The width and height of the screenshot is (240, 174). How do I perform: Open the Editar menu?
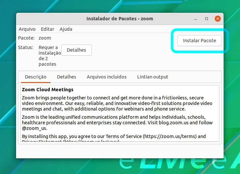(x=47, y=29)
